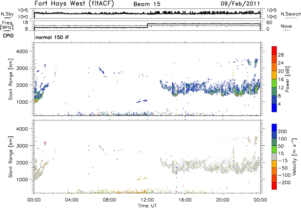The image size is (301, 208).
Task: Click the "Fort Hays West (fitACF)" title
Action: [74, 3]
